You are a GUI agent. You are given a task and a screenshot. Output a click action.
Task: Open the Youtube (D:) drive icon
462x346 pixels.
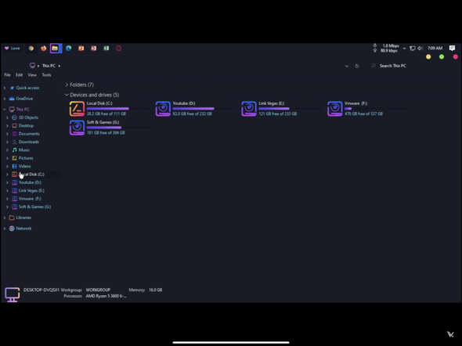pos(163,109)
